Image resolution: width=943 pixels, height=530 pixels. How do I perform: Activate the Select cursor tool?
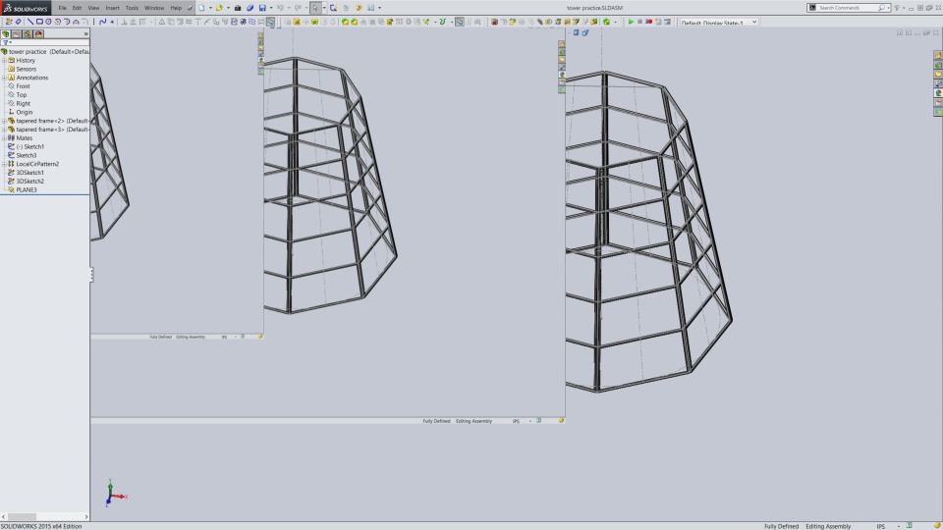315,8
